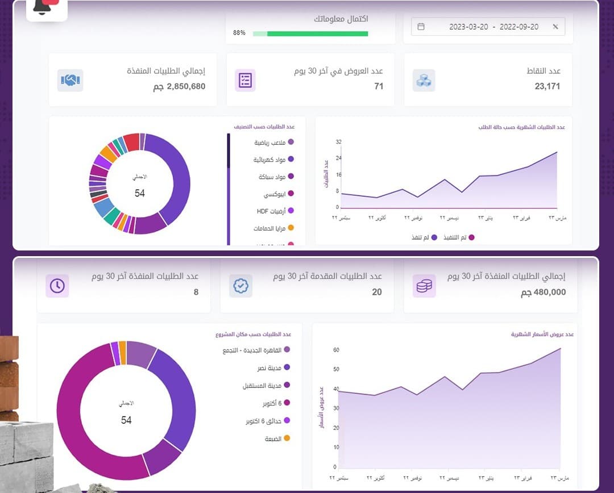614x493 pixels.
Task: Click the handshake icon on إجمالي الطلبيات المنفذة card
Action: click(70, 80)
